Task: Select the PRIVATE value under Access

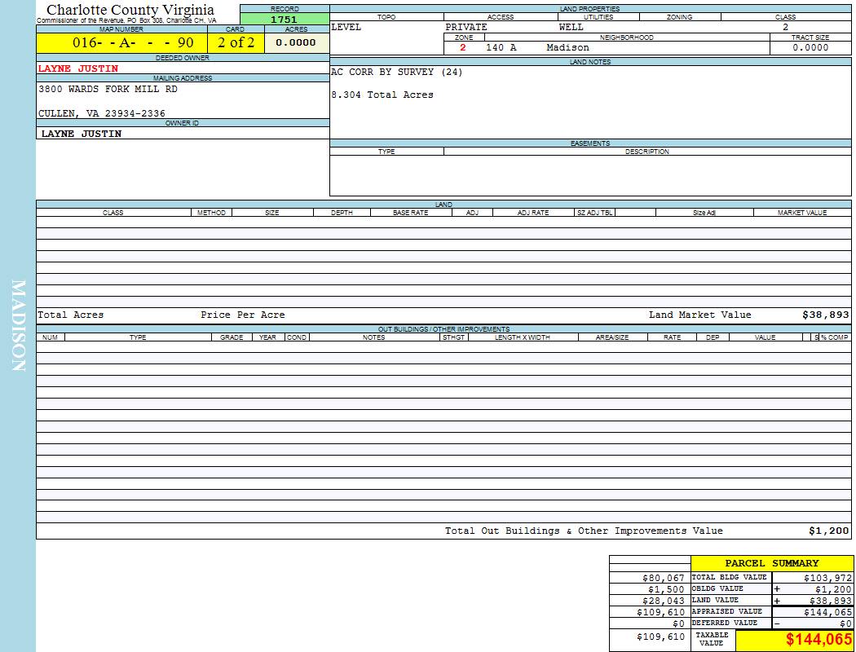Action: [466, 27]
